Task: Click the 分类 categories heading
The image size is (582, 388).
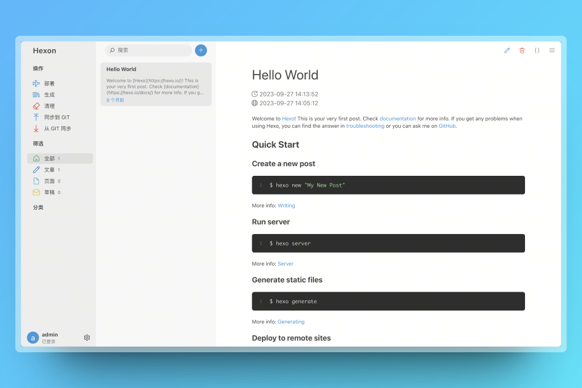Action: tap(38, 207)
